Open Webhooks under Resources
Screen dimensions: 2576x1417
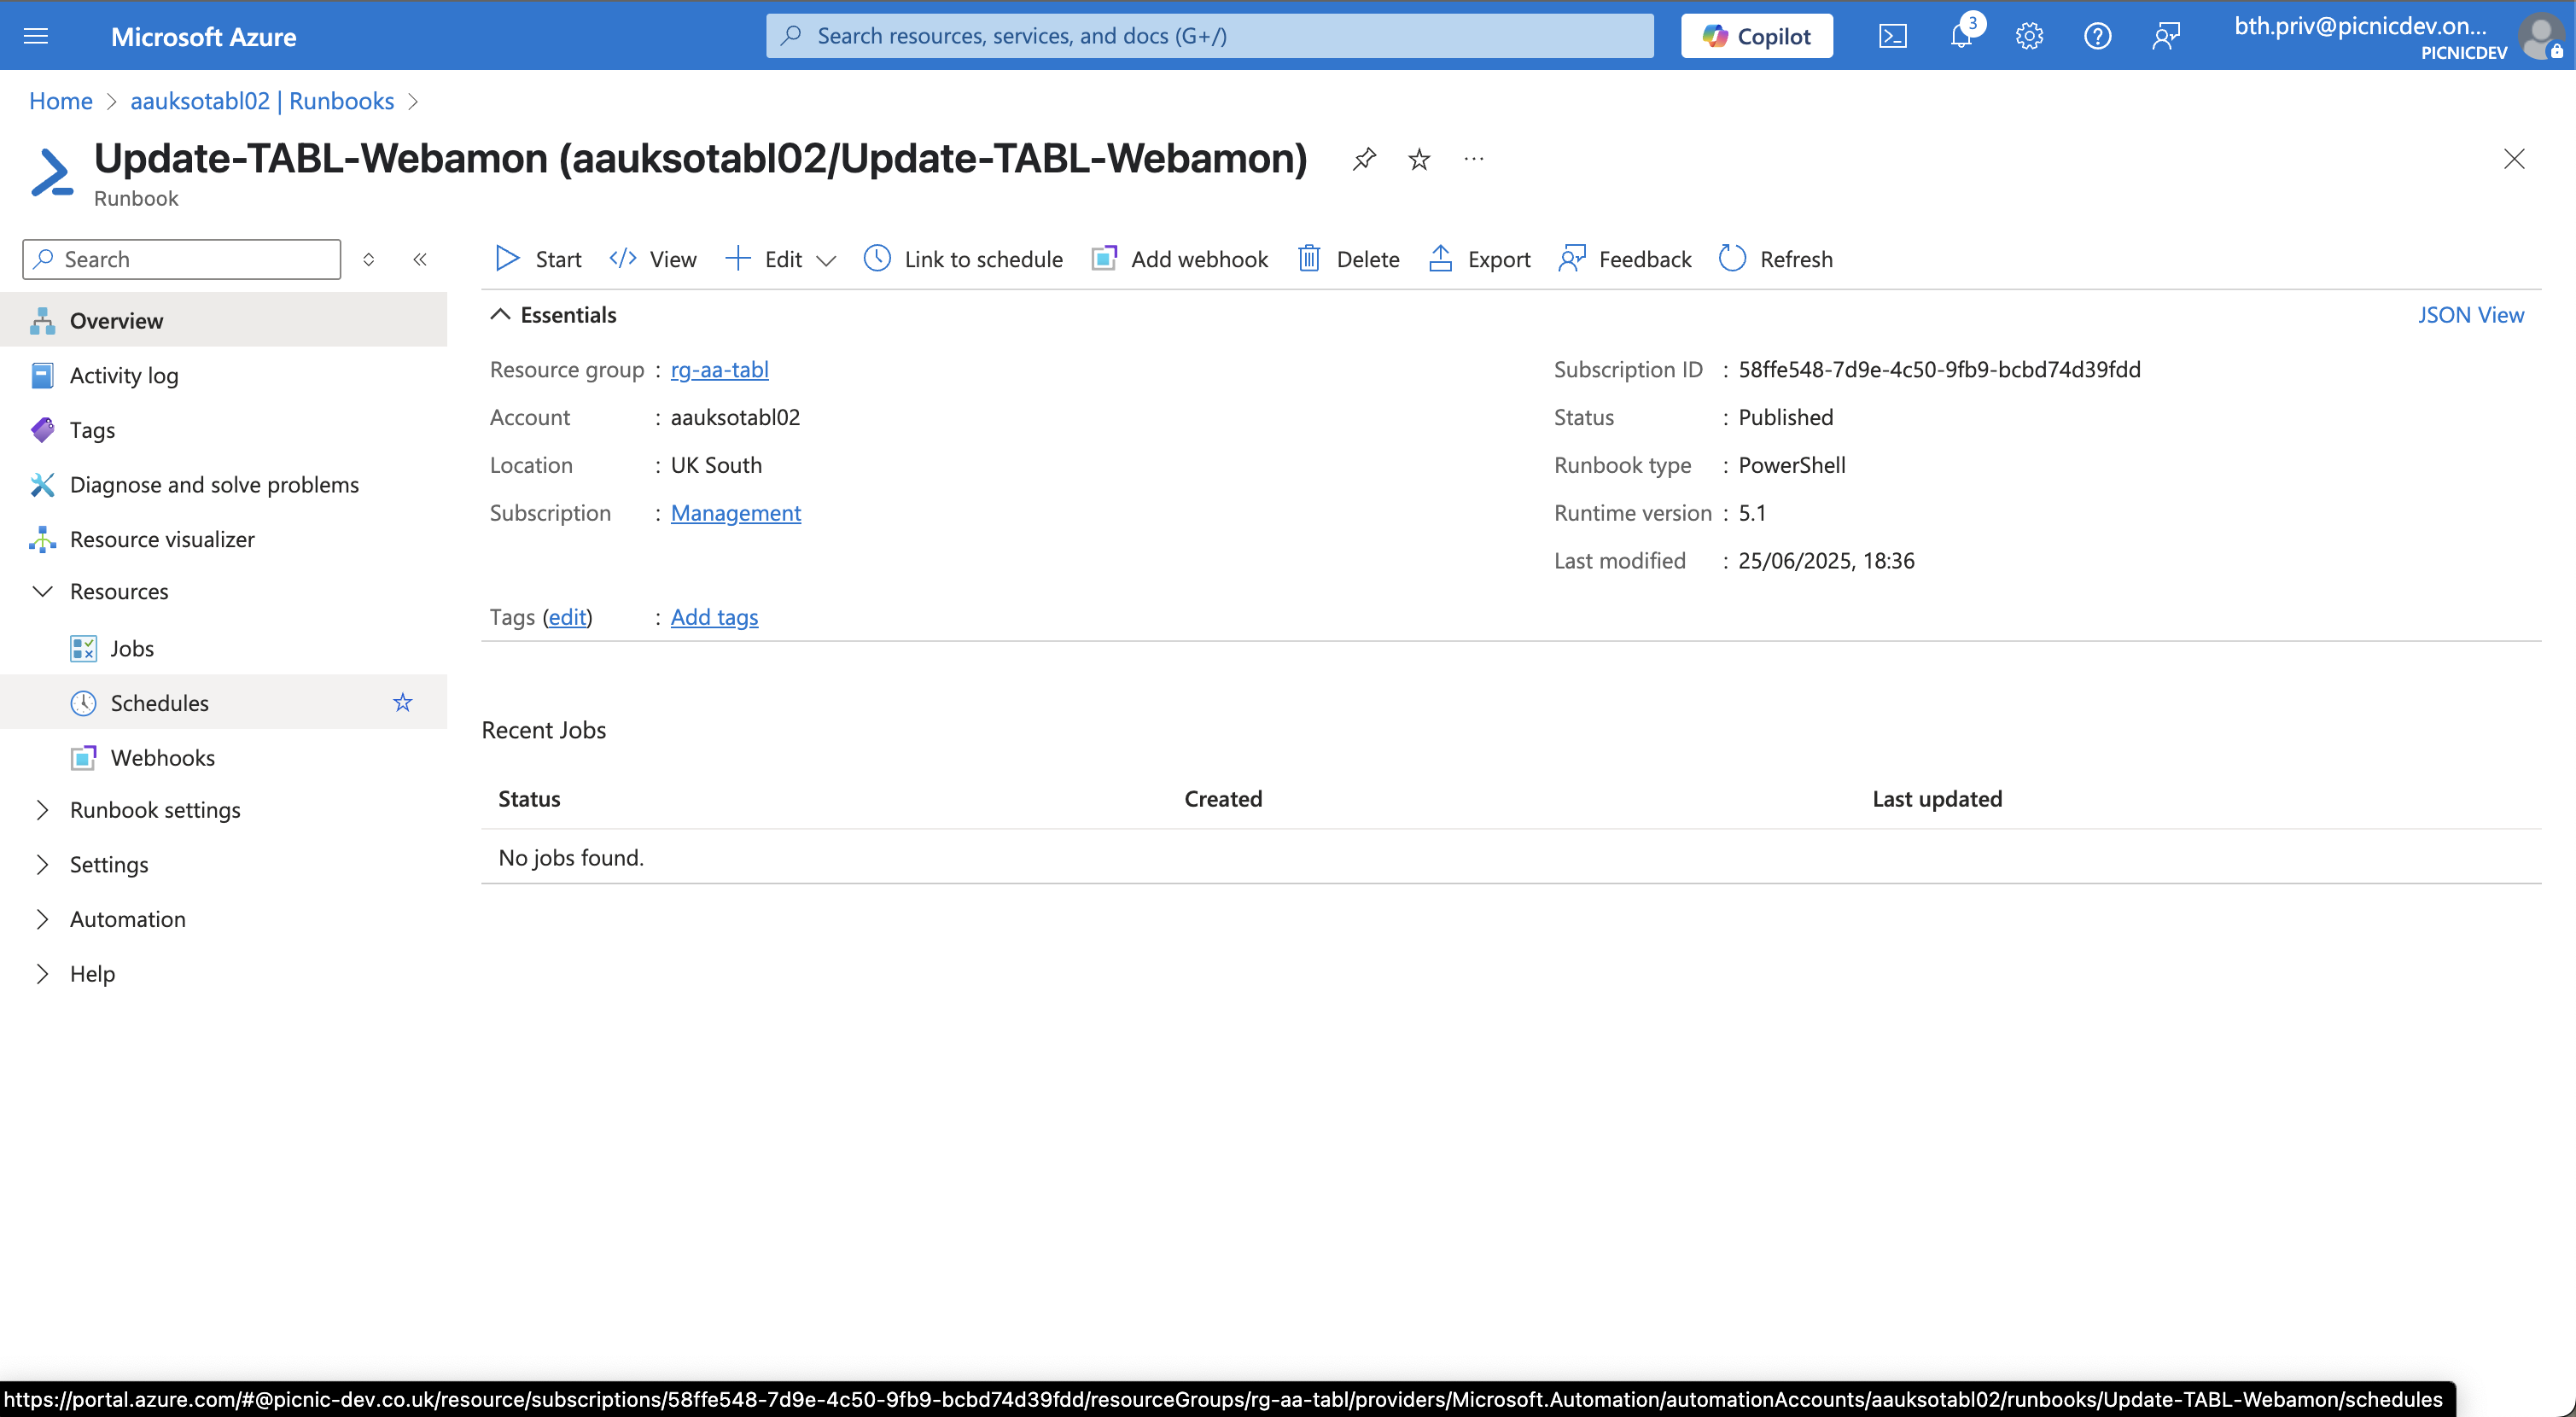(224, 757)
